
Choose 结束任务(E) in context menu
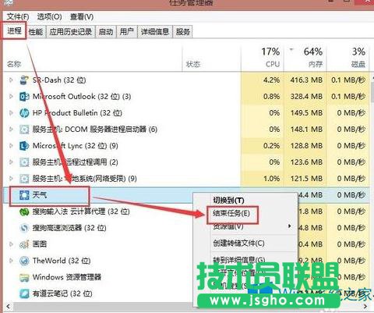pos(231,214)
